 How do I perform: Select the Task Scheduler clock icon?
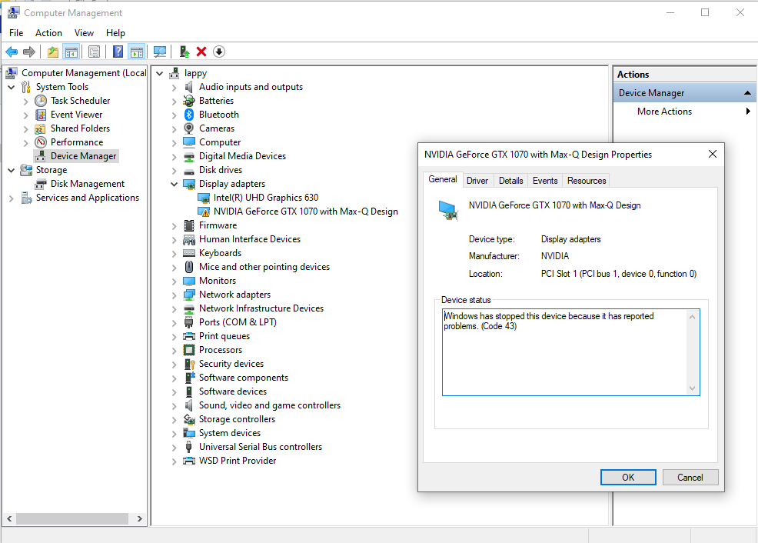coord(41,101)
